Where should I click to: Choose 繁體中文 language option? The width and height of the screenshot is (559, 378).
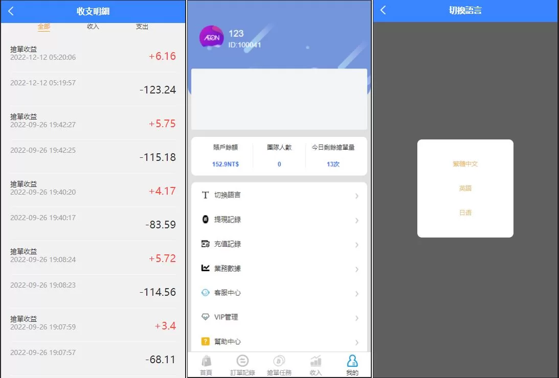465,164
